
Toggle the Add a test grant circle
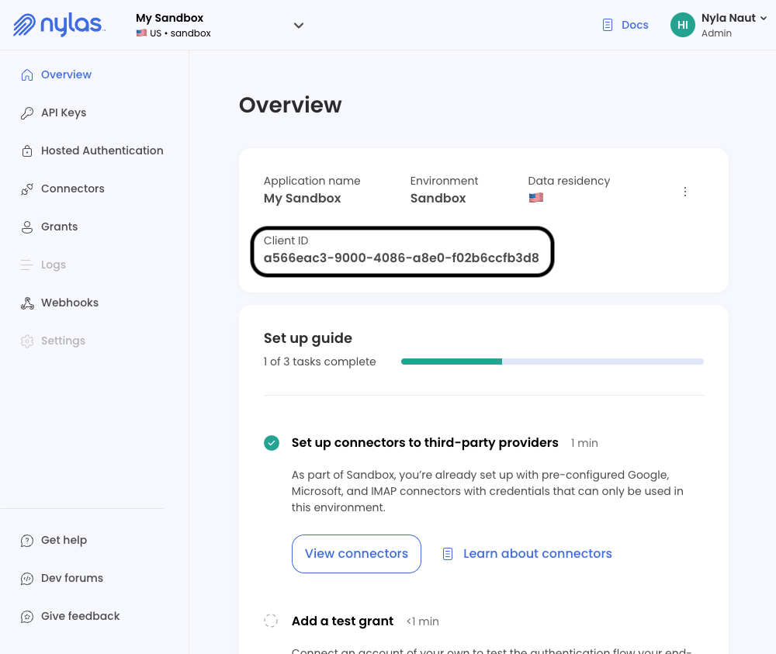(x=271, y=621)
